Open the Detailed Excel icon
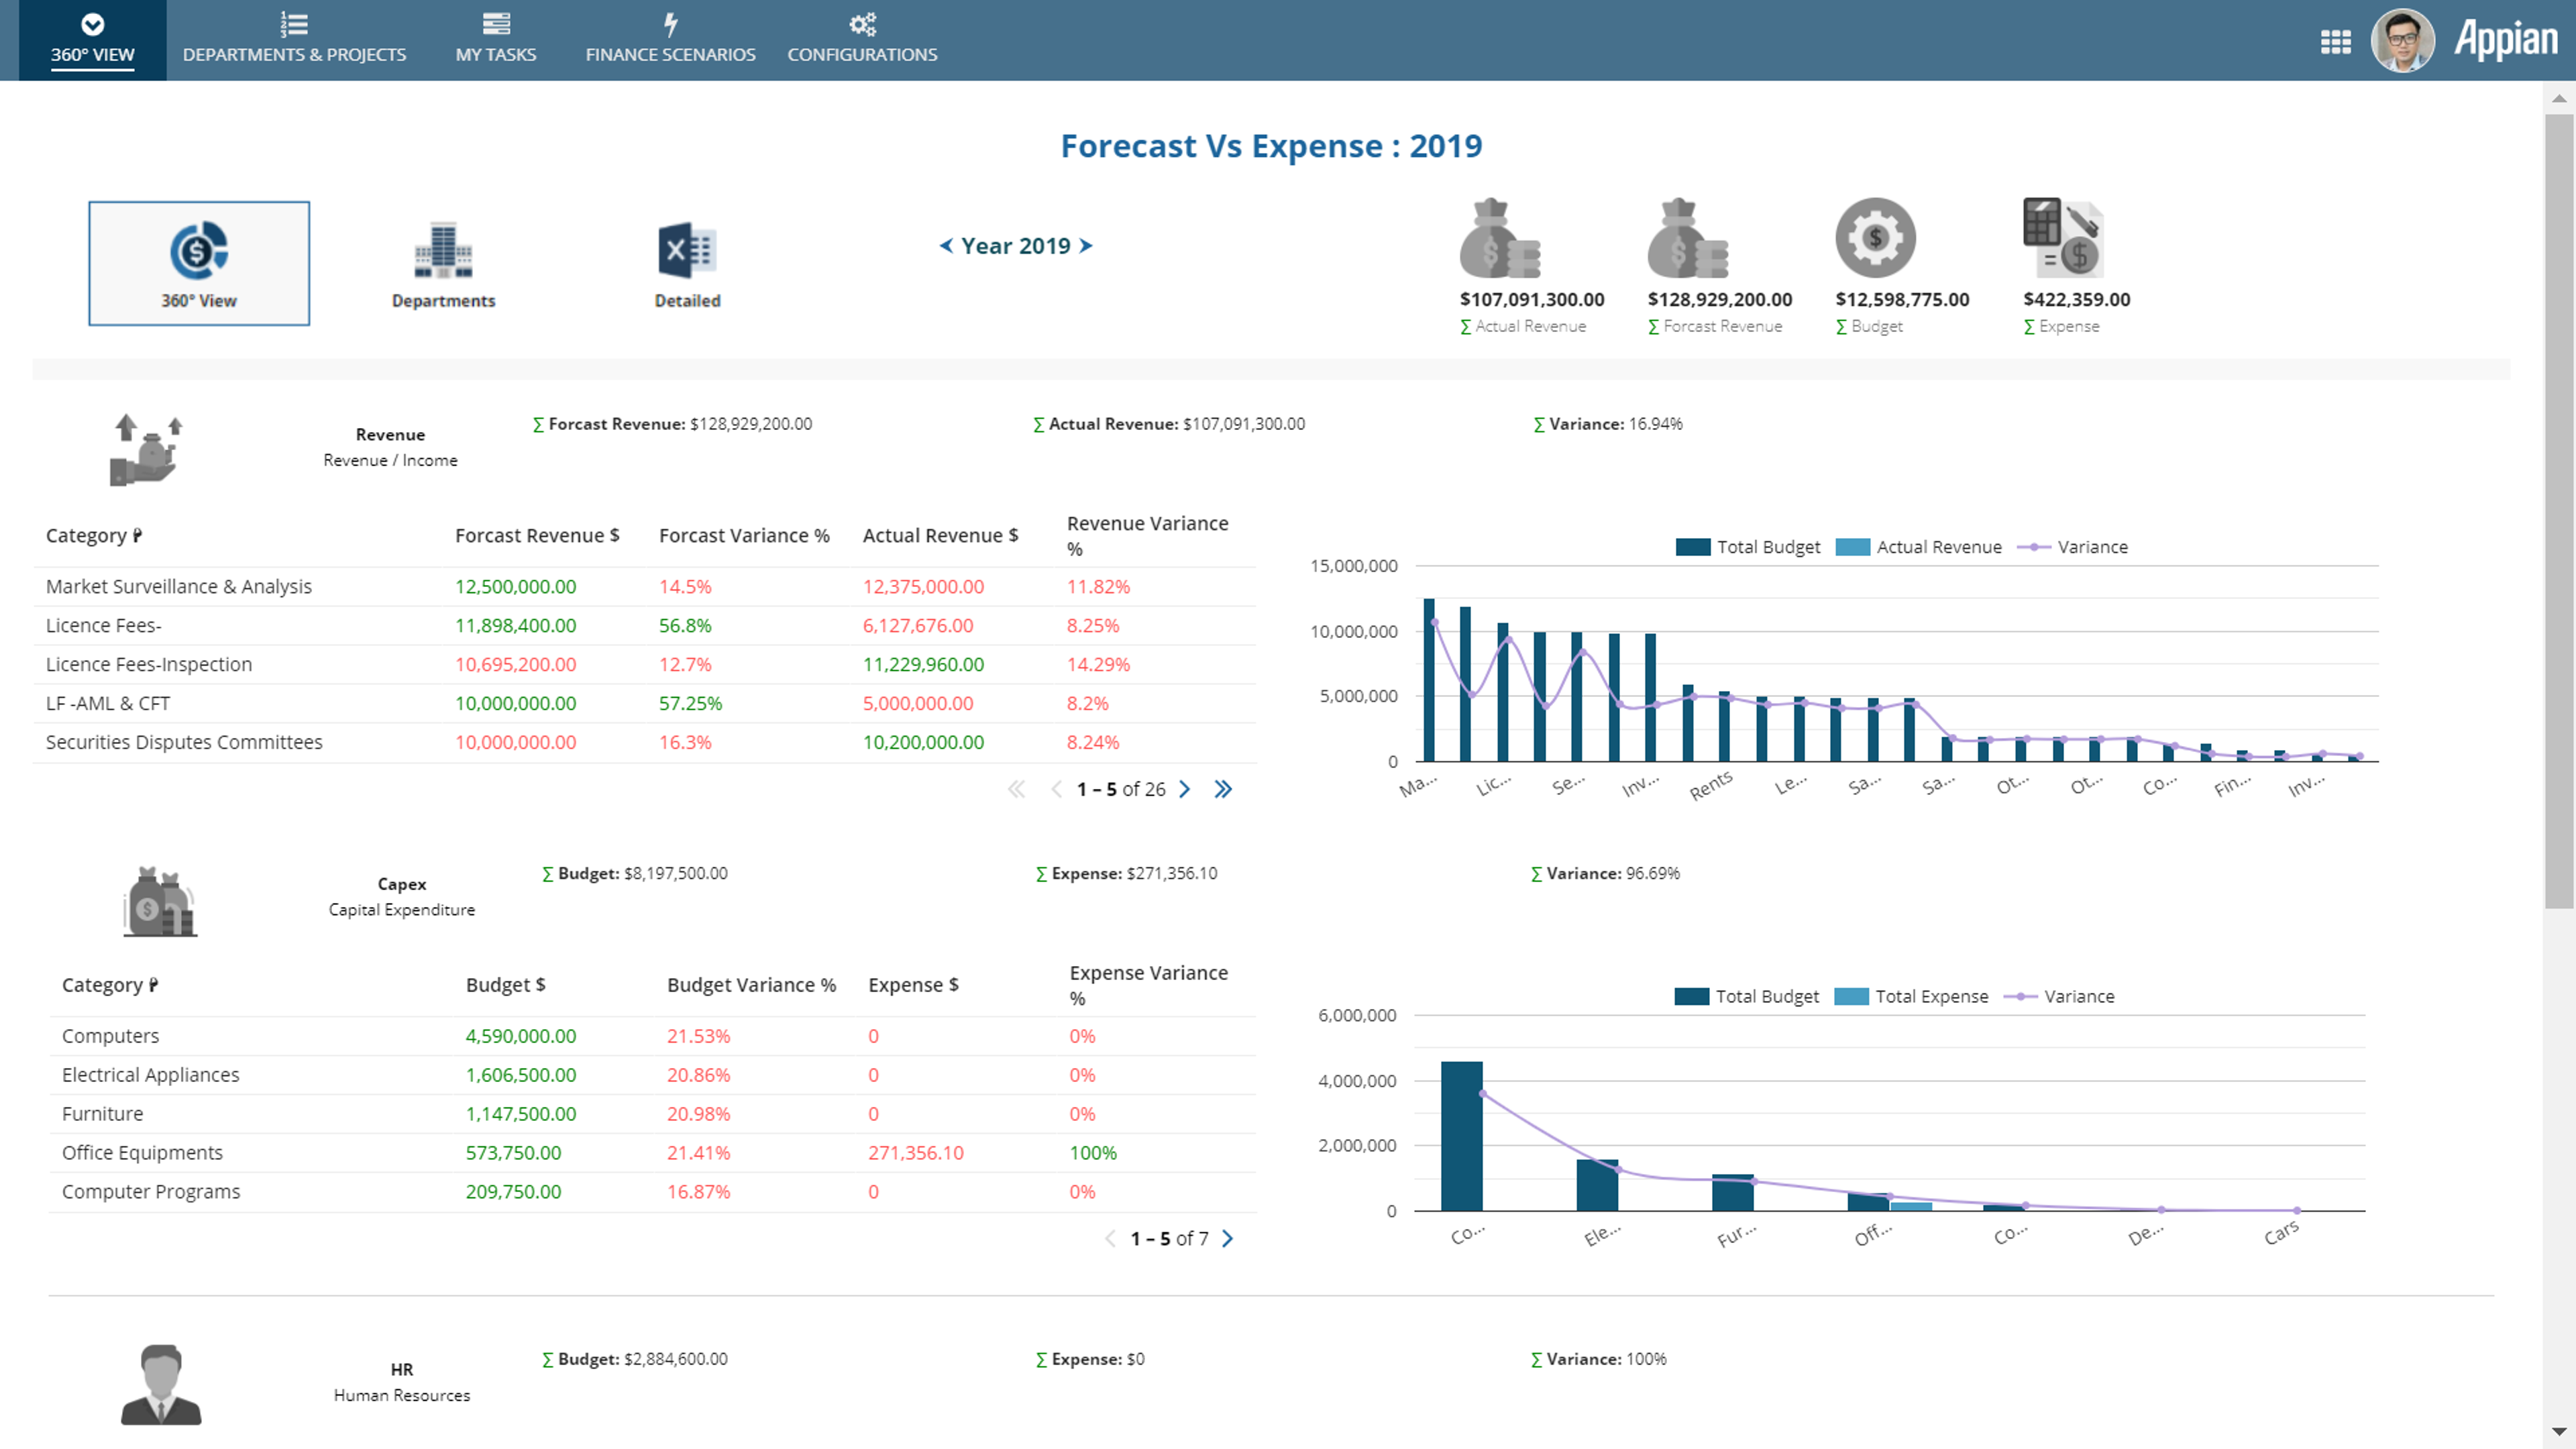 (x=687, y=250)
